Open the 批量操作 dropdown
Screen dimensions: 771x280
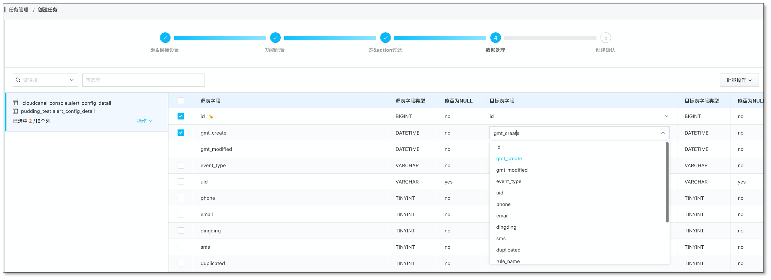[739, 80]
